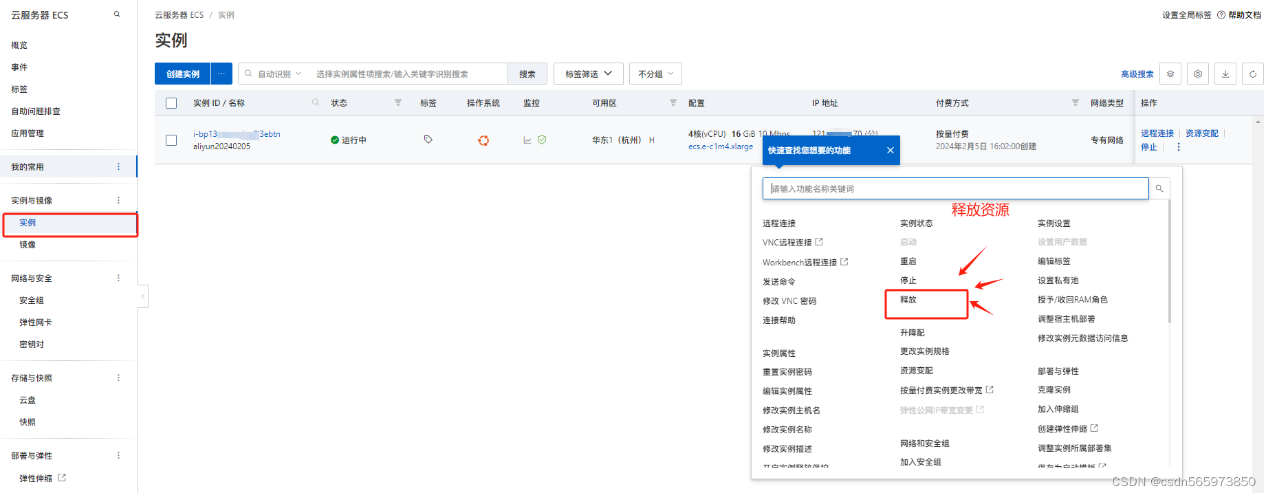
Task: Open the ecs.e-c1m4.xlarge spec link
Action: pos(721,146)
